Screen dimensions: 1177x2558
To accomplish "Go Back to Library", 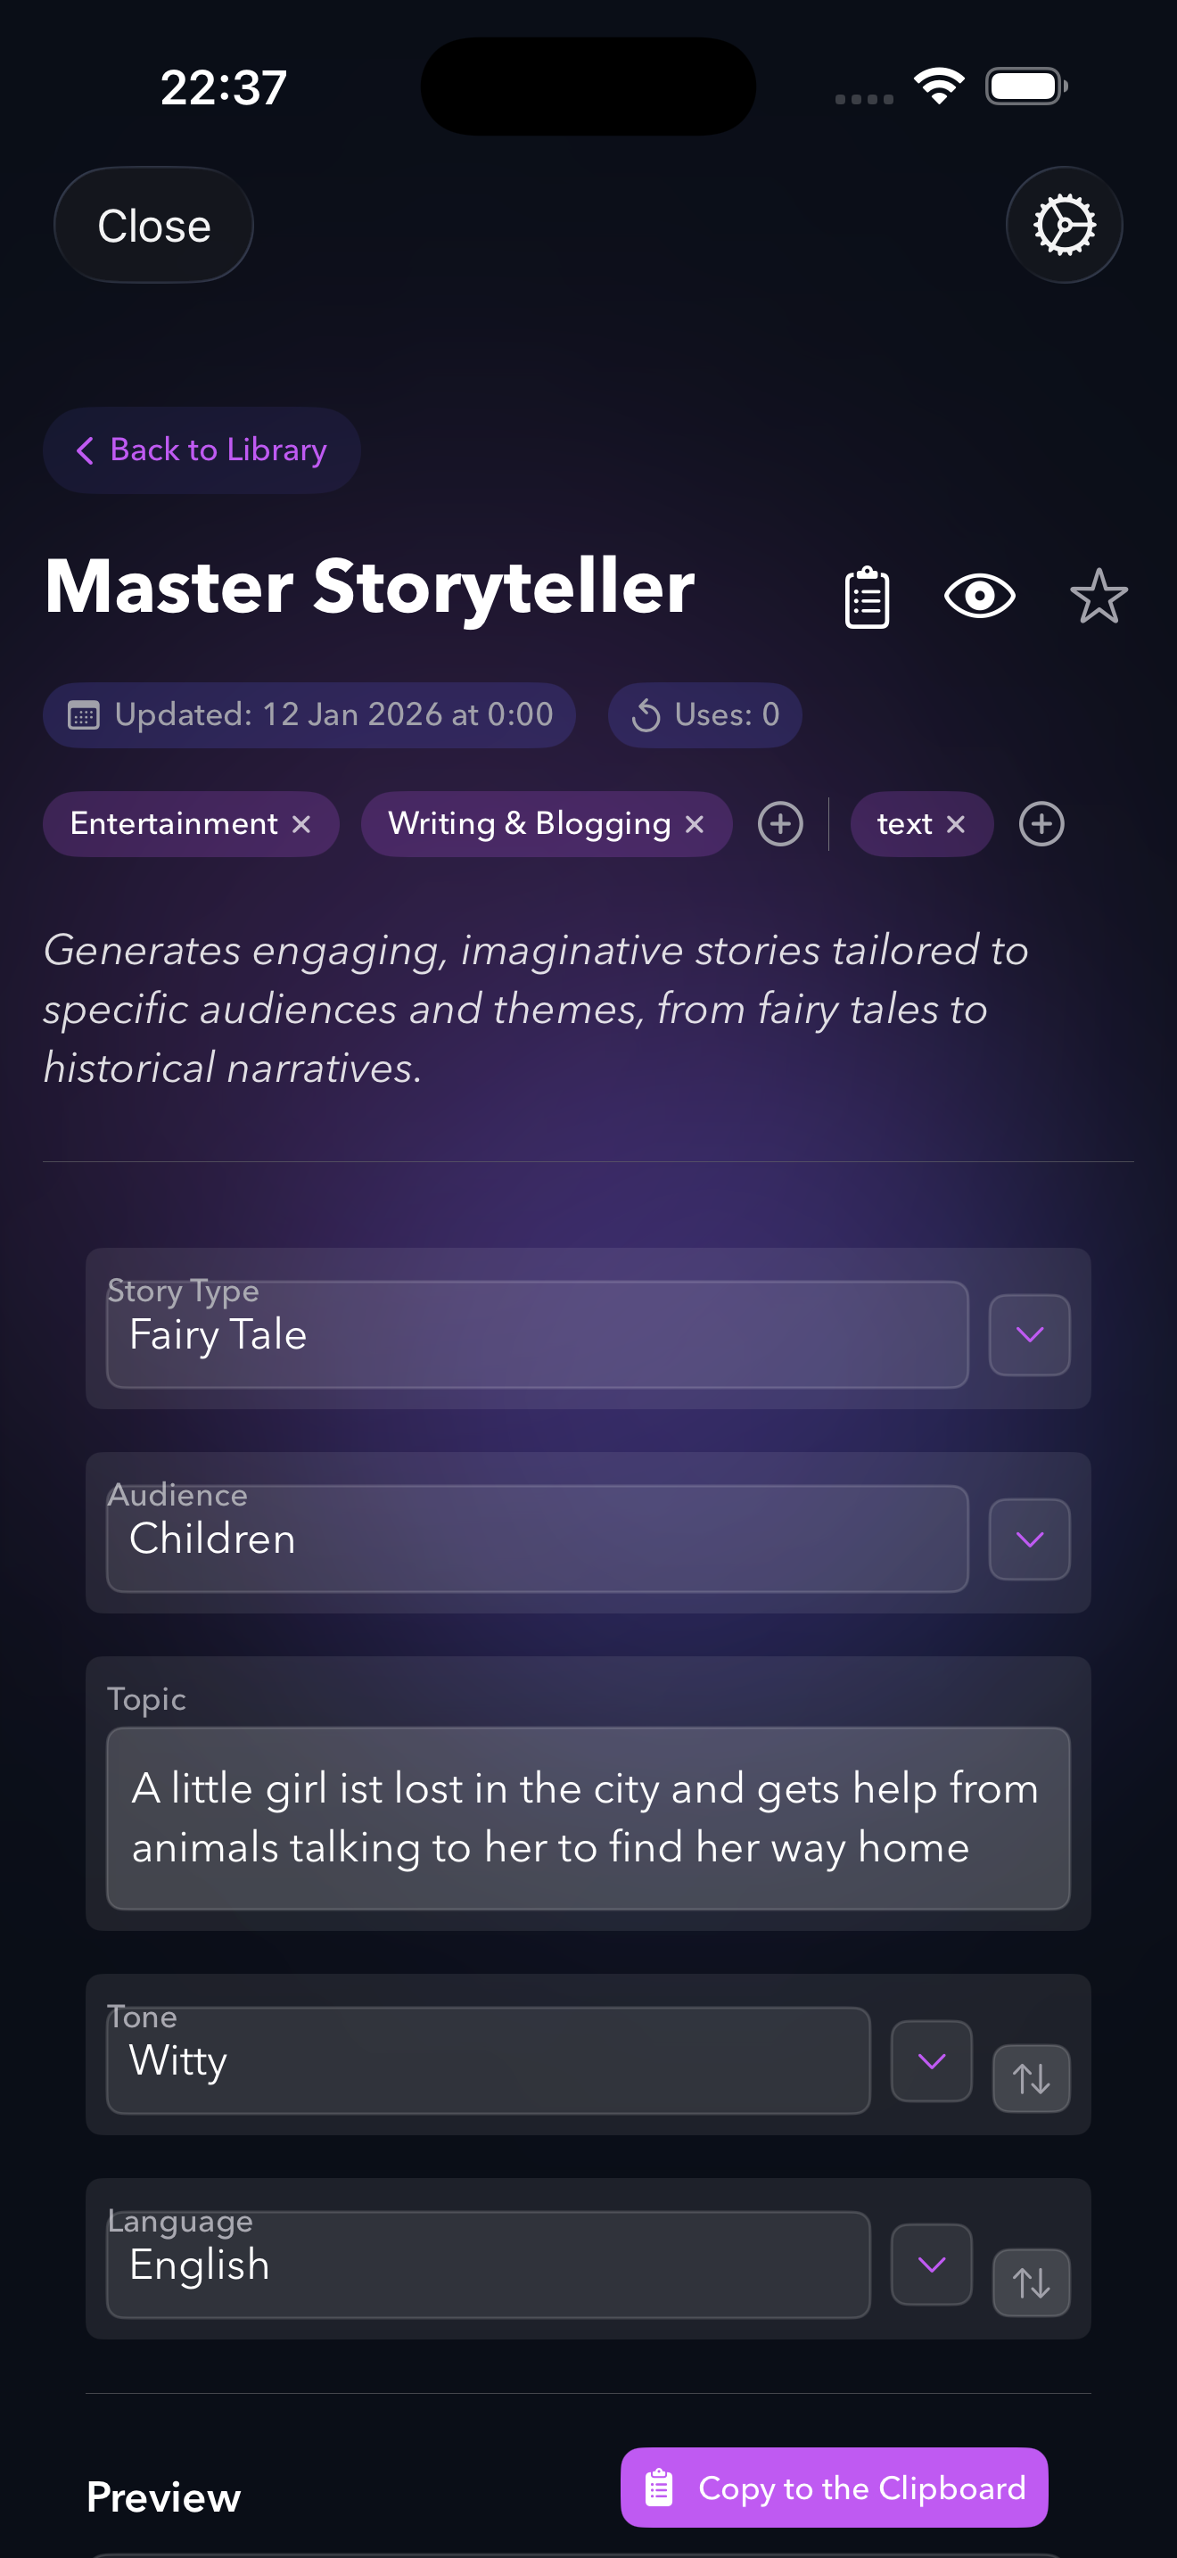I will click(202, 450).
